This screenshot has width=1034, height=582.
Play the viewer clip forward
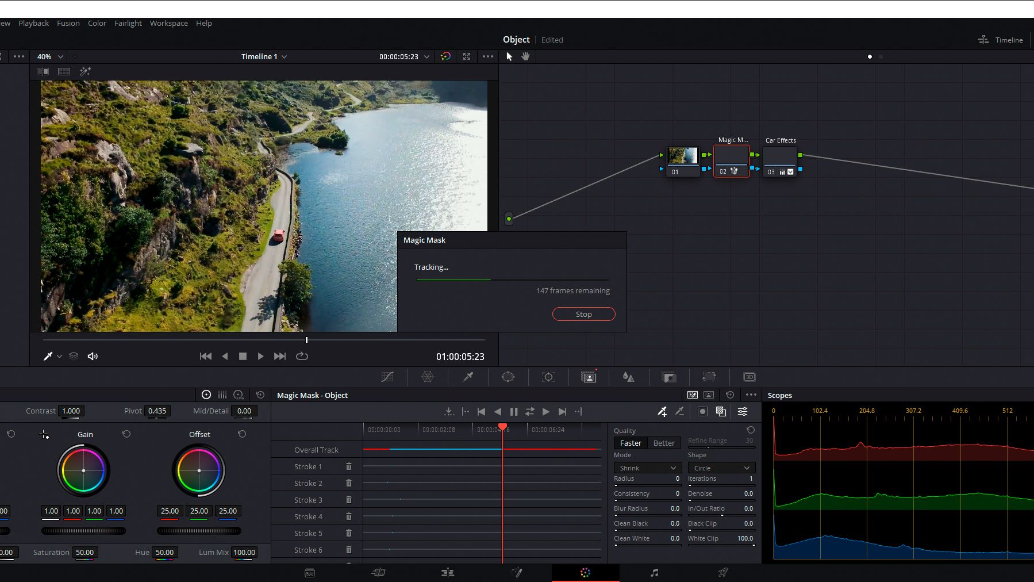[x=260, y=357]
